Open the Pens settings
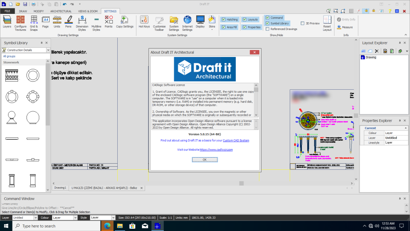This screenshot has height=231, width=410. pyautogui.click(x=68, y=22)
